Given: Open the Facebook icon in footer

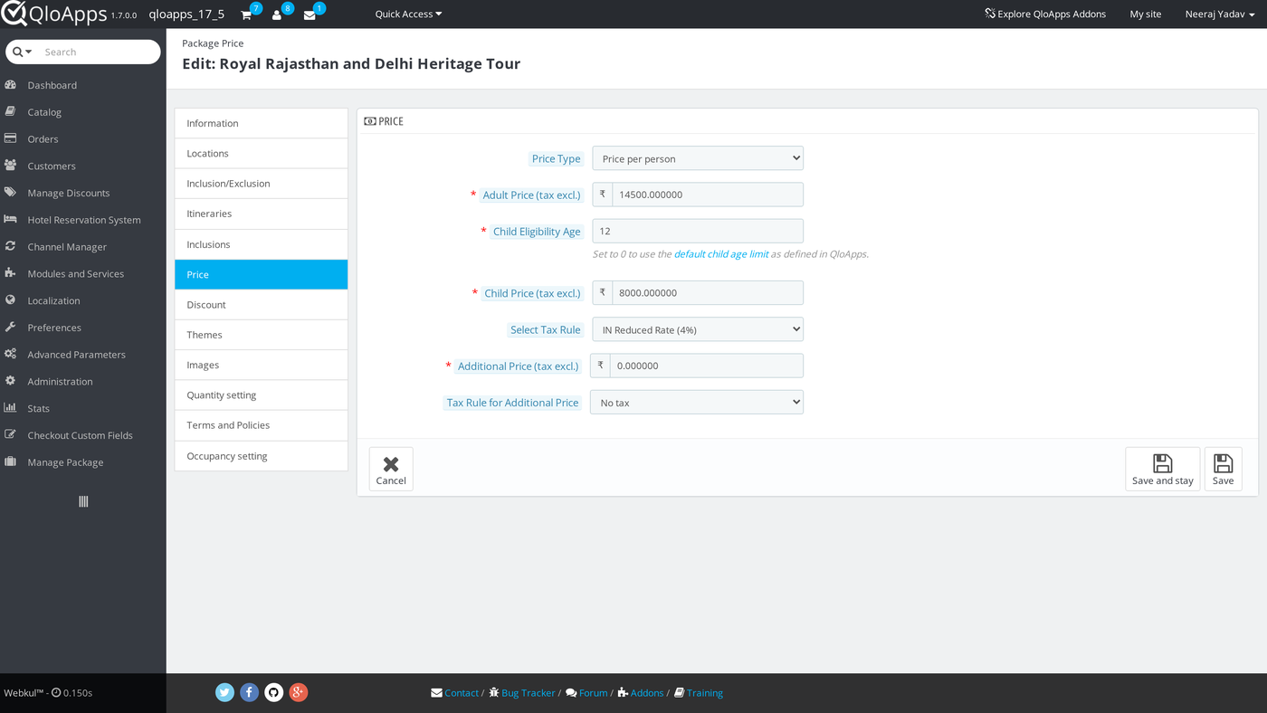Looking at the screenshot, I should click(x=249, y=692).
